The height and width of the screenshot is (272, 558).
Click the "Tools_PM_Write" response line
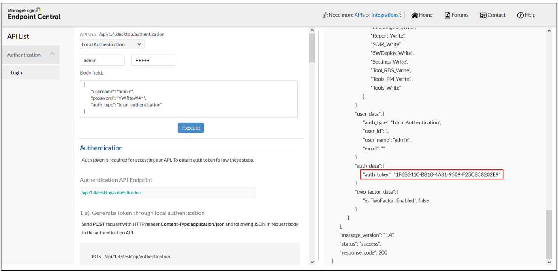(391, 79)
